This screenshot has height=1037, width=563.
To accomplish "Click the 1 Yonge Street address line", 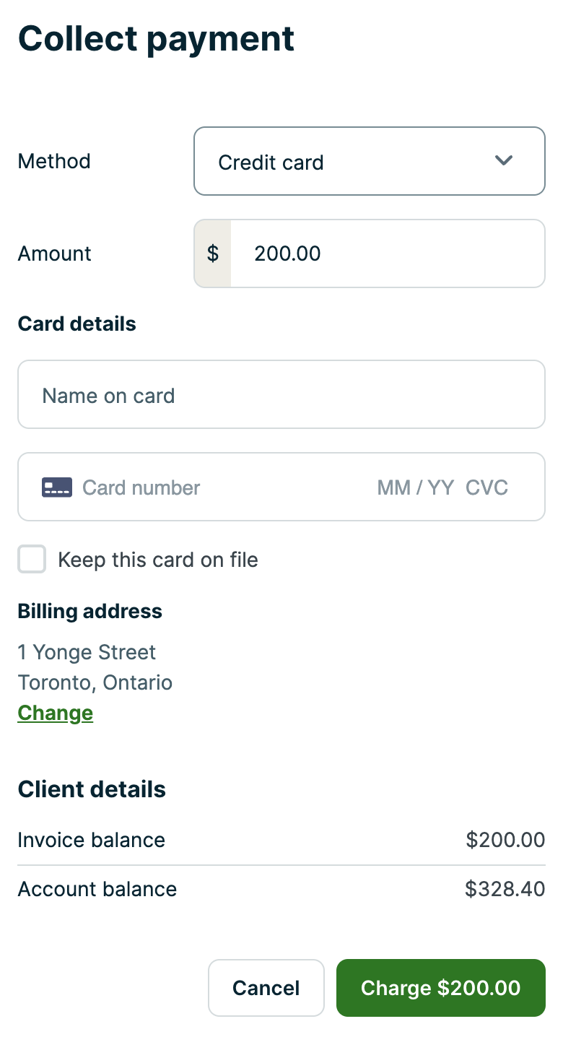I will [87, 653].
